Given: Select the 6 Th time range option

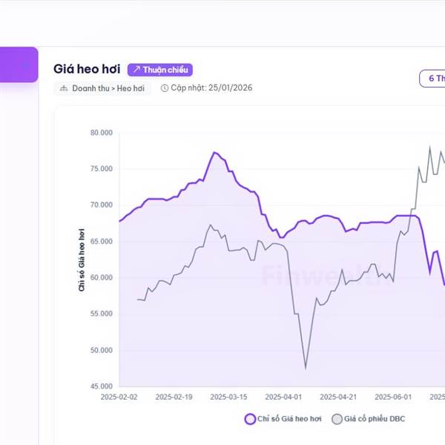Looking at the screenshot, I should (432, 79).
